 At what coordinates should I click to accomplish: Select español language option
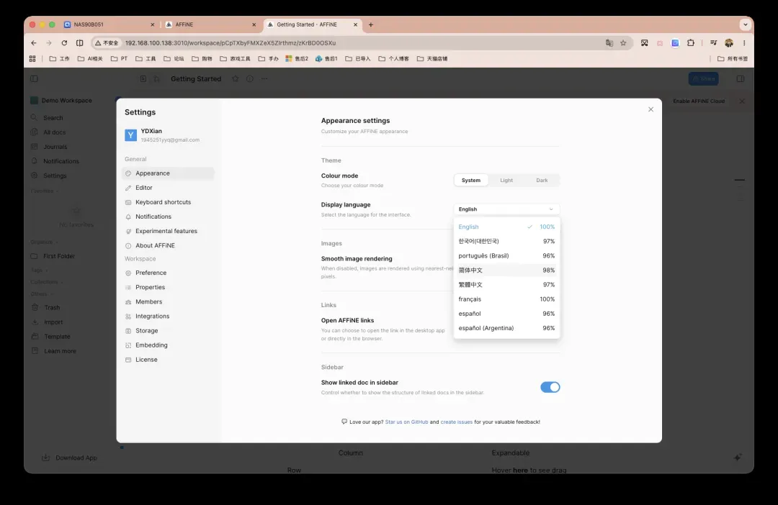coord(506,313)
